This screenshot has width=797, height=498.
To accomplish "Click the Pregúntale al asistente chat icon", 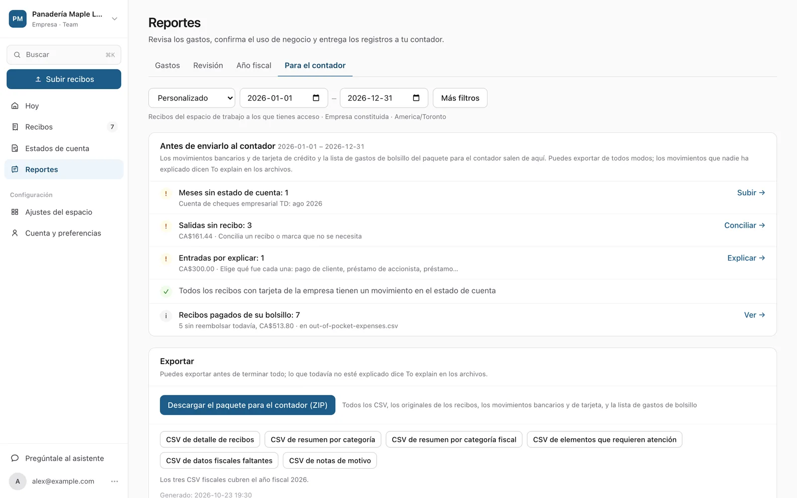I will (x=15, y=458).
